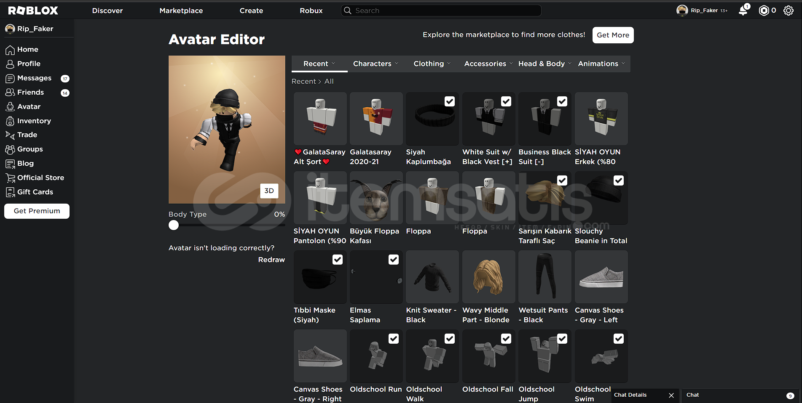Image resolution: width=802 pixels, height=403 pixels.
Task: Open the Marketplace menu
Action: coord(181,11)
